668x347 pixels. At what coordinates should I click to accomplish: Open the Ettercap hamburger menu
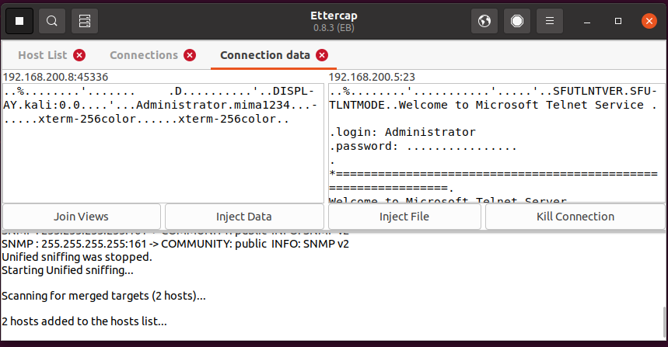point(550,21)
